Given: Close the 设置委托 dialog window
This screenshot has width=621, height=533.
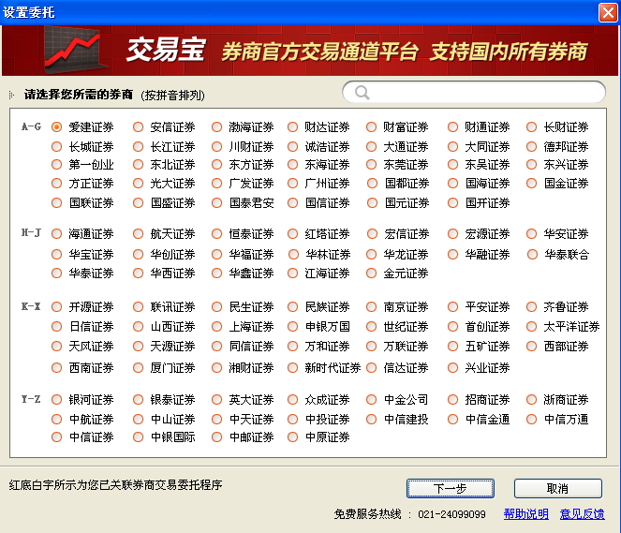Looking at the screenshot, I should point(607,12).
